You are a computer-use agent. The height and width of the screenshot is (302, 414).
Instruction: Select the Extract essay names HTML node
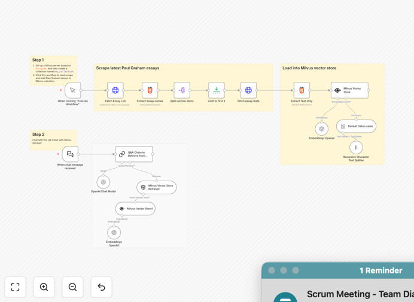tap(150, 90)
